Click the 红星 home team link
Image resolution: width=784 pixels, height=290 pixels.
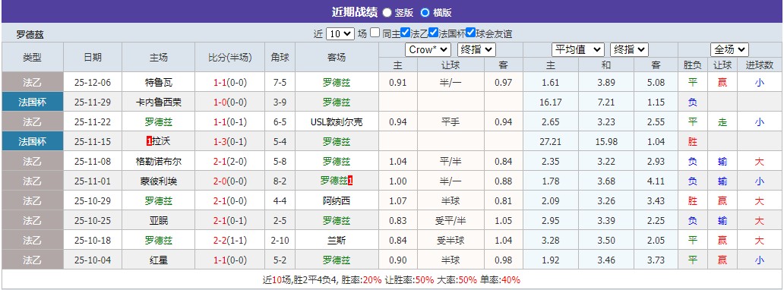(x=159, y=260)
